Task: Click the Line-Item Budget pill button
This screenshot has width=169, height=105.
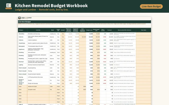Action: point(151,6)
